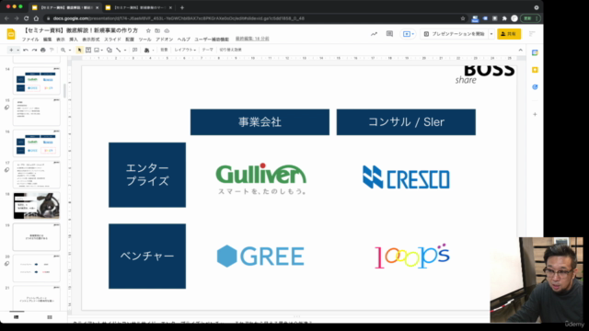589x331 pixels.
Task: Open the アドオン add-ons menu
Action: 164,40
